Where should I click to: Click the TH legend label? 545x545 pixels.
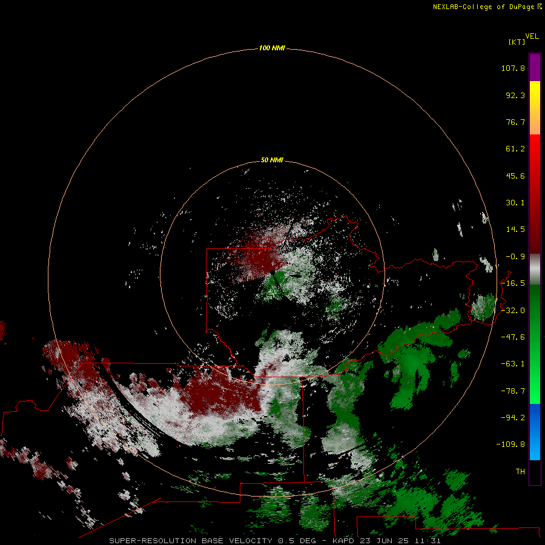click(x=520, y=471)
